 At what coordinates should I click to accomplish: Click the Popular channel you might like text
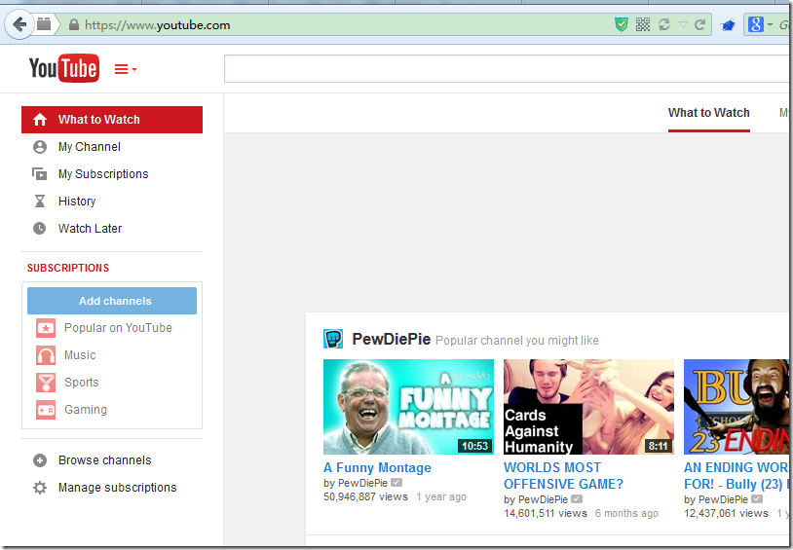tap(517, 341)
